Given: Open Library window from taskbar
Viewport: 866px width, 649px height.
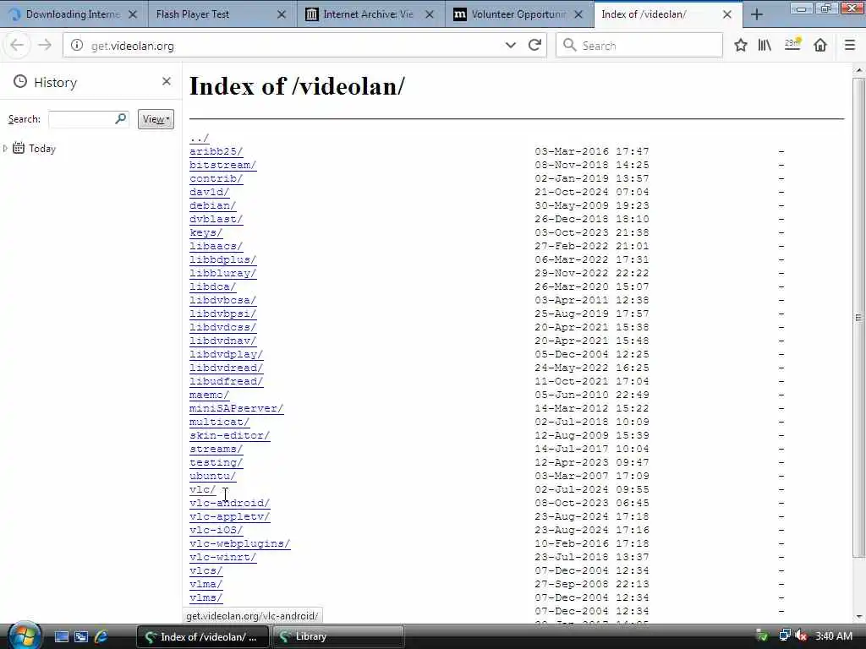Looking at the screenshot, I should (x=337, y=637).
